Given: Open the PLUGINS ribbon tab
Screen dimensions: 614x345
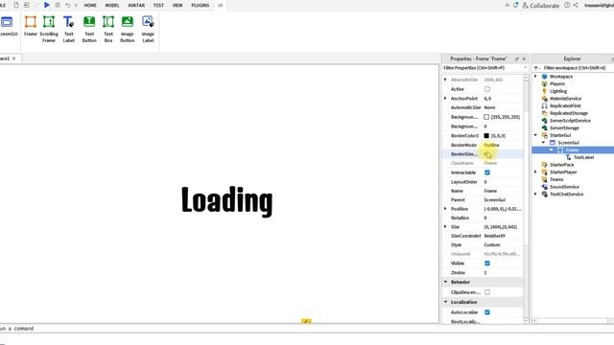Looking at the screenshot, I should click(201, 6).
